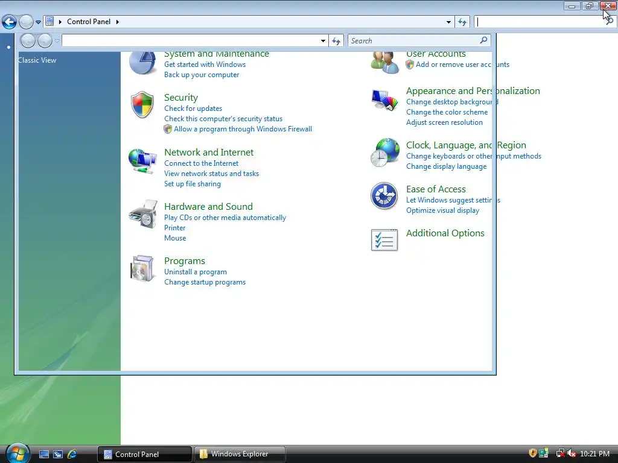Click Refresh button in inner address bar
This screenshot has height=463, width=618.
pos(336,40)
